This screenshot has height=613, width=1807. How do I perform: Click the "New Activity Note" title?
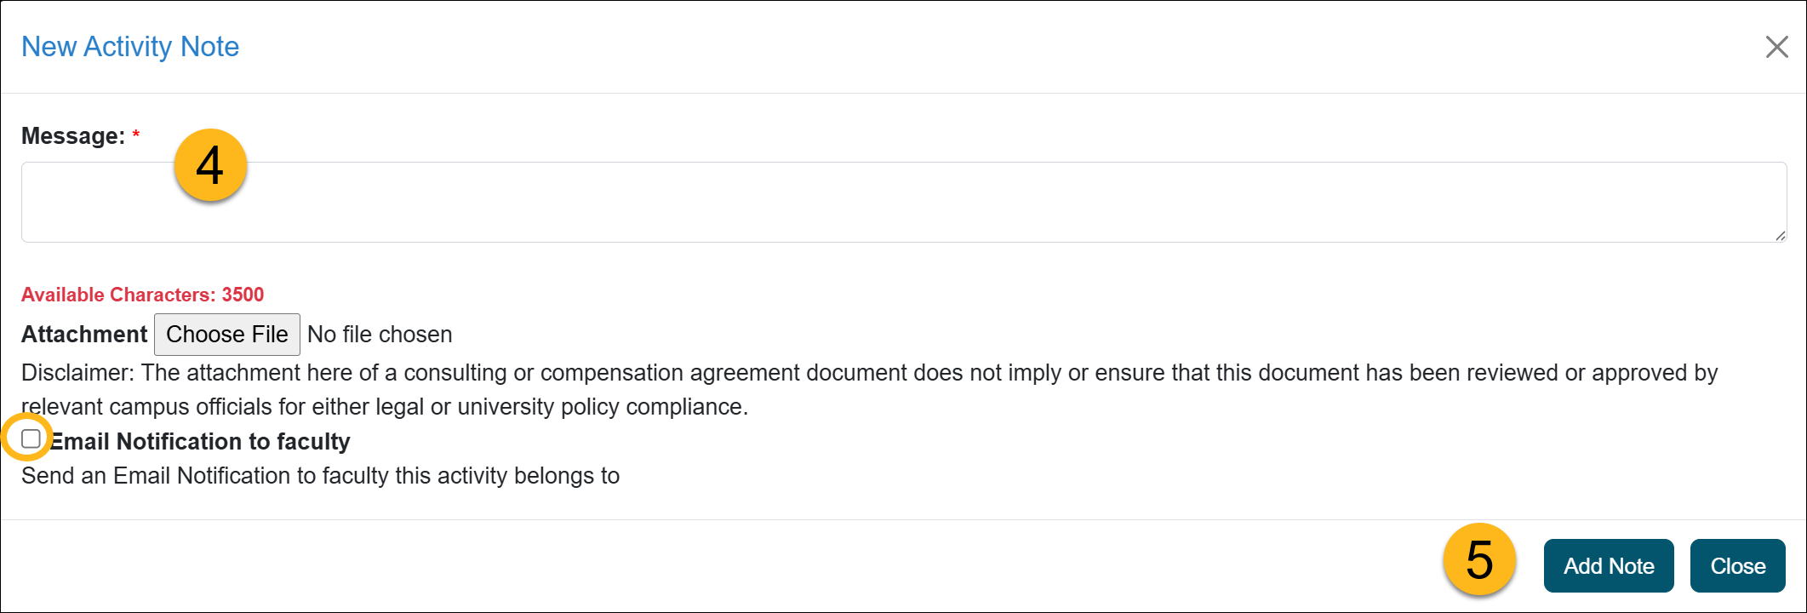(x=130, y=47)
